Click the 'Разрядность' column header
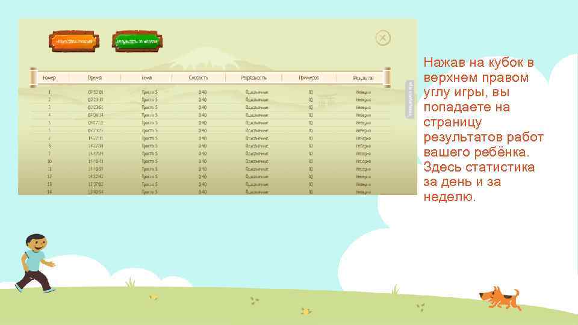 coord(253,78)
